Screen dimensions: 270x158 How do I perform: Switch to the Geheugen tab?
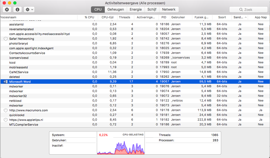[116, 10]
